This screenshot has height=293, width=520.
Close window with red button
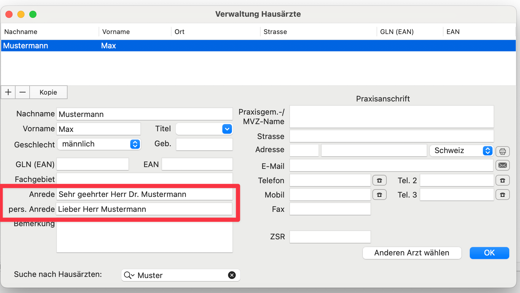9,14
